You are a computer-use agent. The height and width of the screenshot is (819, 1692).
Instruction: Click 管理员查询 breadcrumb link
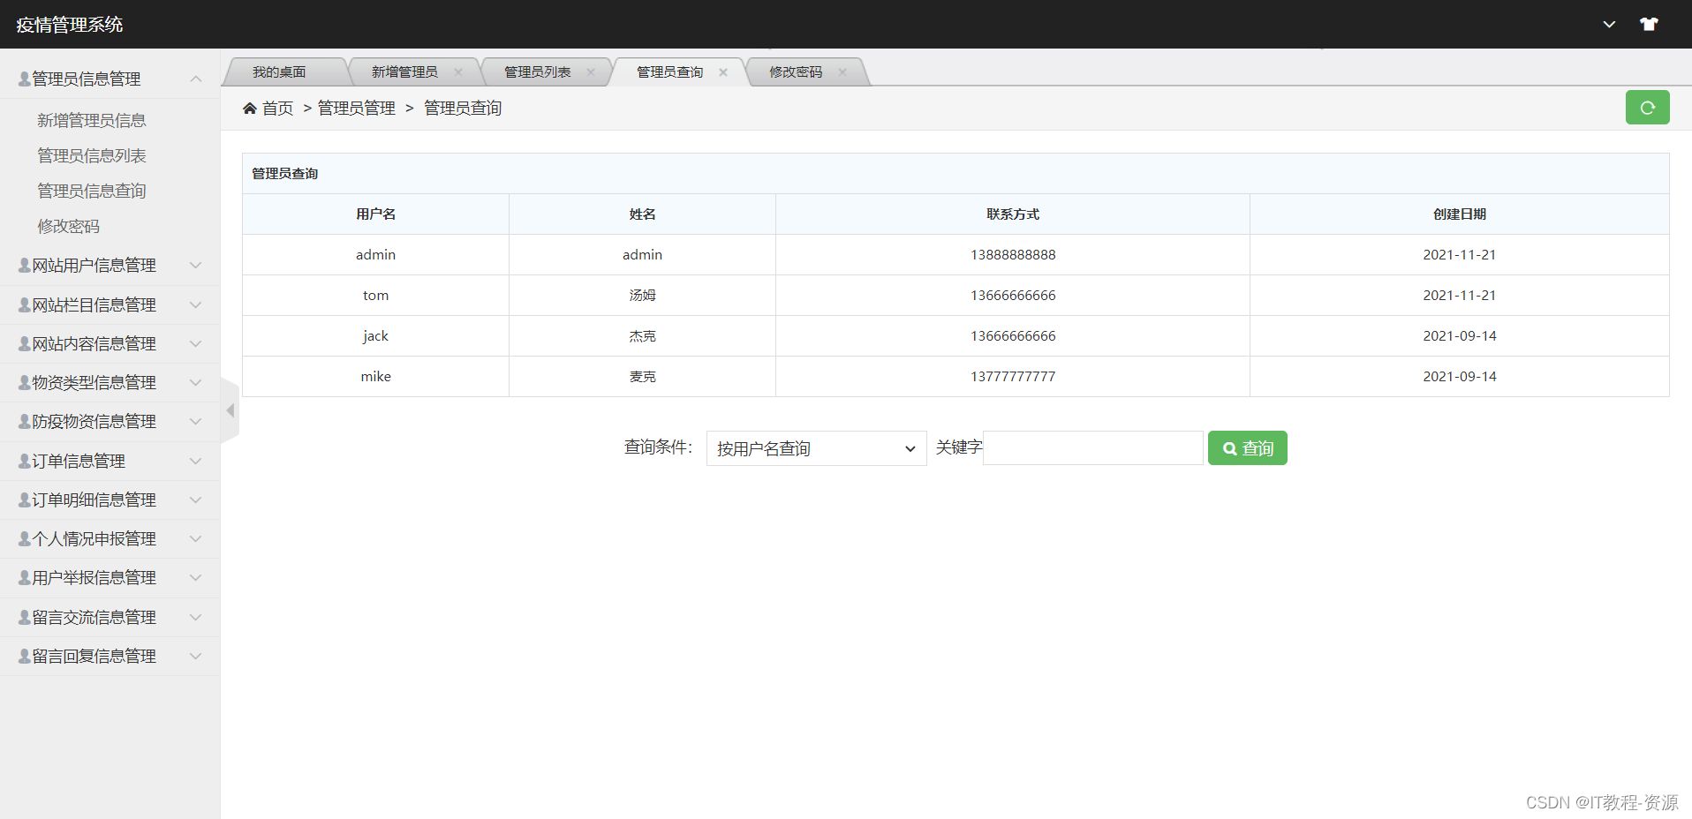tap(463, 108)
